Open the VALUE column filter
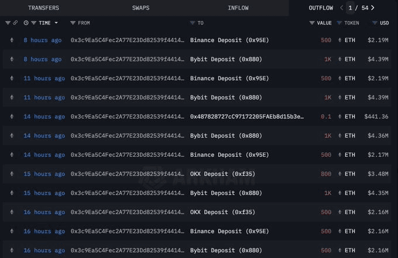398x258 pixels. 312,23
